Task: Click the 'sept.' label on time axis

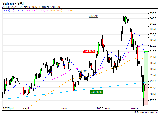Action: [26, 108]
